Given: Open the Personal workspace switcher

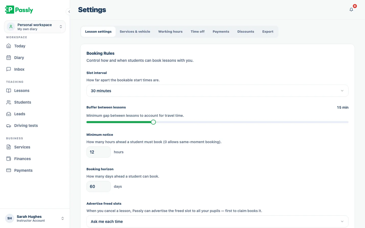Looking at the screenshot, I should pos(35,27).
